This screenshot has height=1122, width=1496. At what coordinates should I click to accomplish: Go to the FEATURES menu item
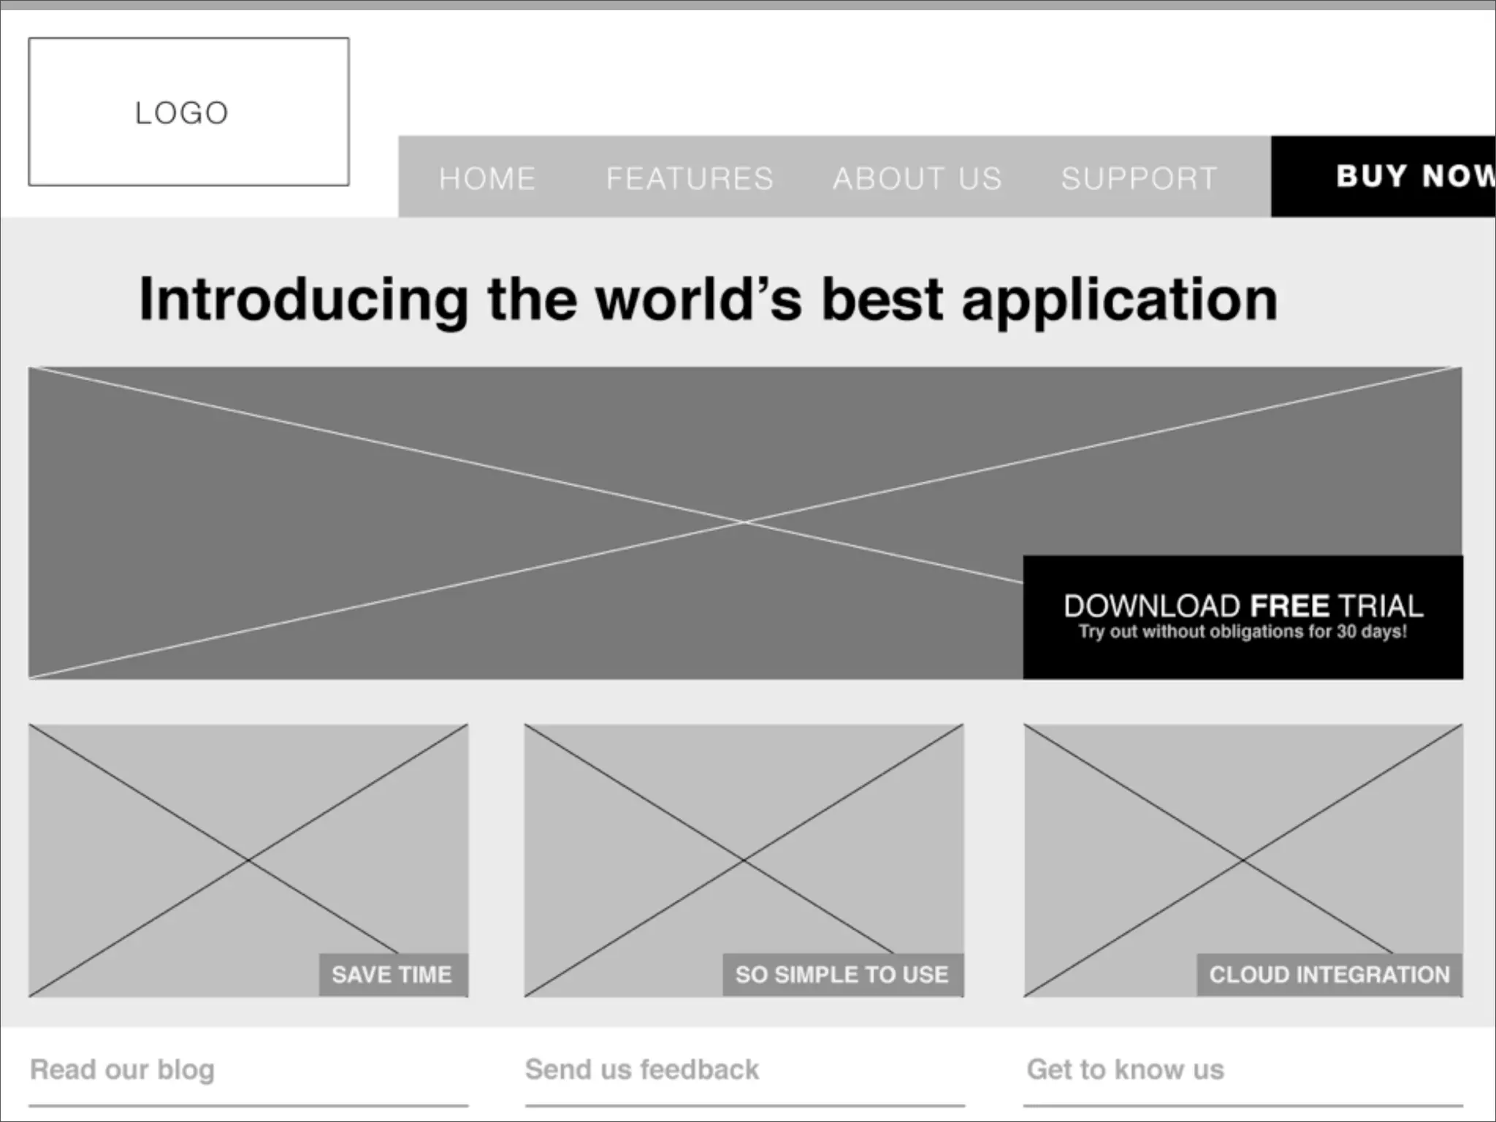pos(690,178)
